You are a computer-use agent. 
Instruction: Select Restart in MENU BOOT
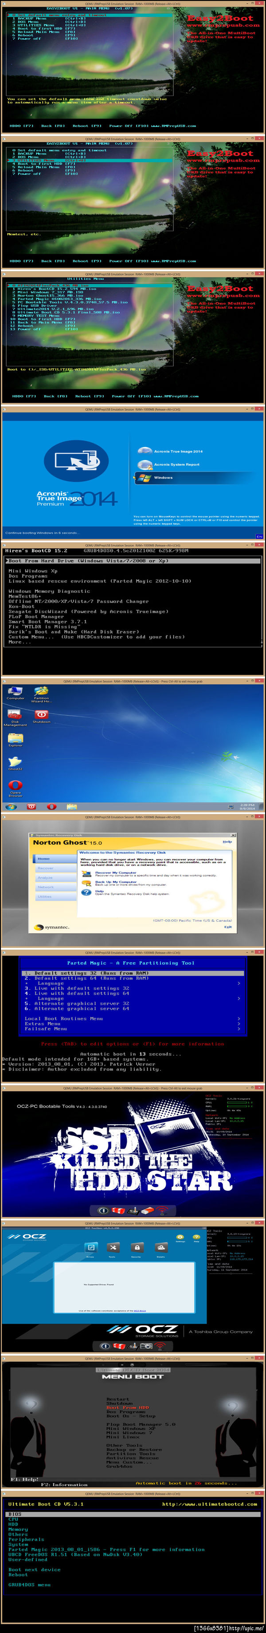coord(118,1399)
